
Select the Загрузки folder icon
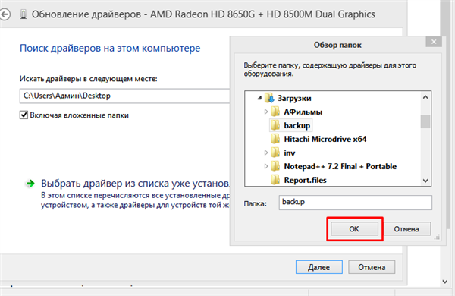click(269, 98)
